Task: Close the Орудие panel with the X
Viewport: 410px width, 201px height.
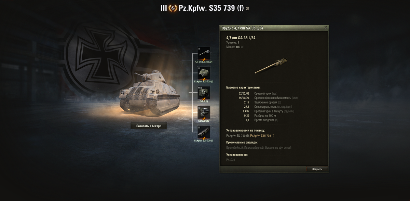Action: point(326,27)
